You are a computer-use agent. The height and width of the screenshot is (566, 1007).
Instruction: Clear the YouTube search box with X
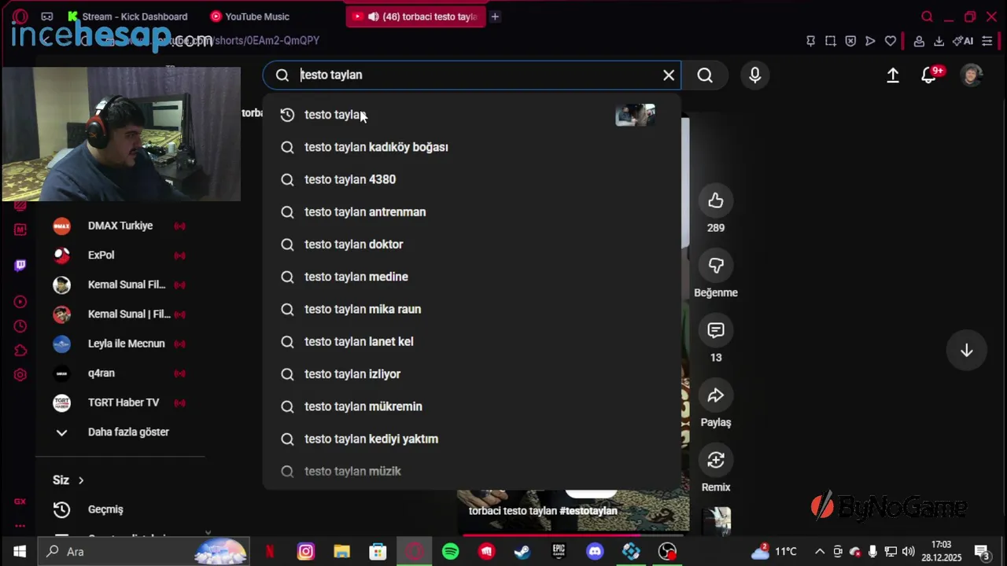click(x=669, y=75)
